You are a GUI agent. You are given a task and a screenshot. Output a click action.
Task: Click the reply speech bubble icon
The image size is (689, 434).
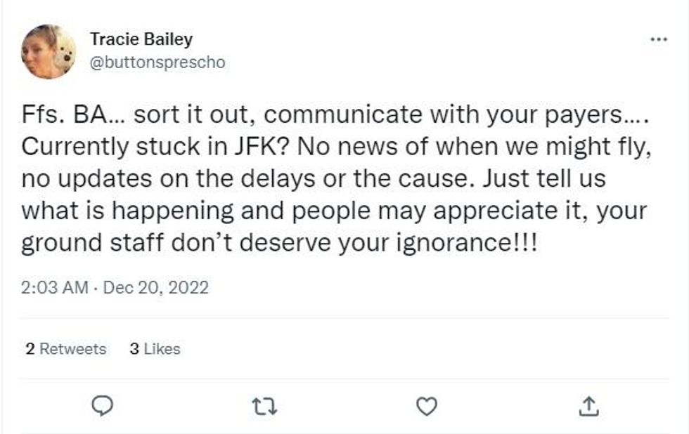(103, 405)
